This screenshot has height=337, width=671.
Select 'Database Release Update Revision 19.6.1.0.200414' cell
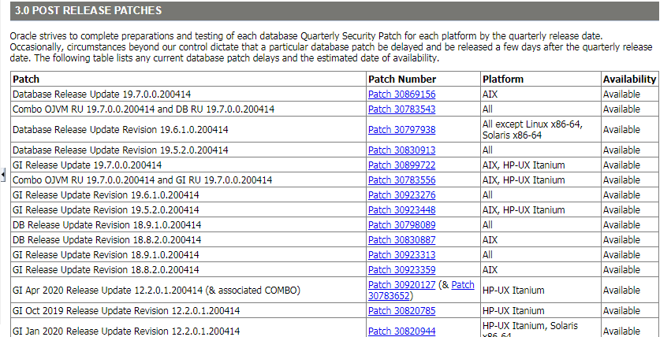tap(188, 130)
